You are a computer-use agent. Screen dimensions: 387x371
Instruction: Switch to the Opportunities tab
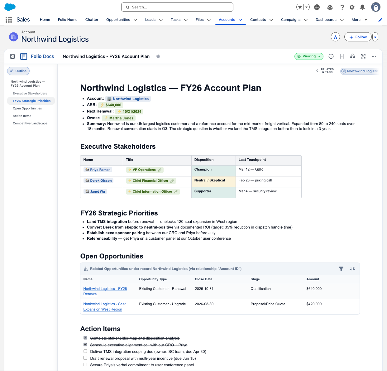118,19
